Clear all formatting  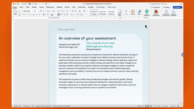(54, 11)
